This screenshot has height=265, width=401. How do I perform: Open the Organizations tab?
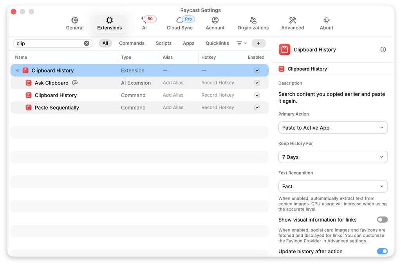click(x=253, y=23)
